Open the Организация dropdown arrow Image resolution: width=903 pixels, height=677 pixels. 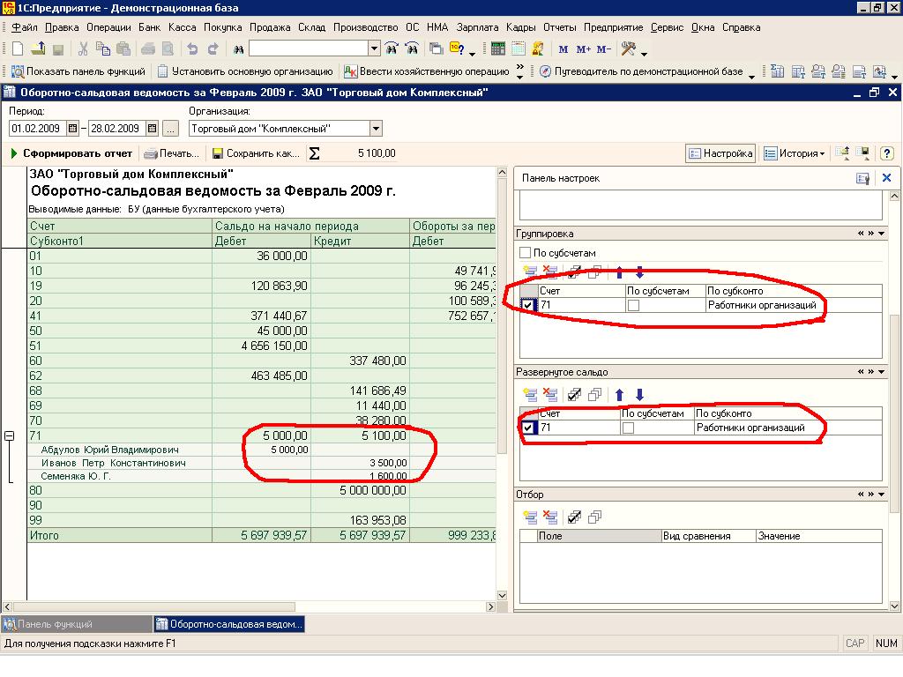pyautogui.click(x=376, y=129)
